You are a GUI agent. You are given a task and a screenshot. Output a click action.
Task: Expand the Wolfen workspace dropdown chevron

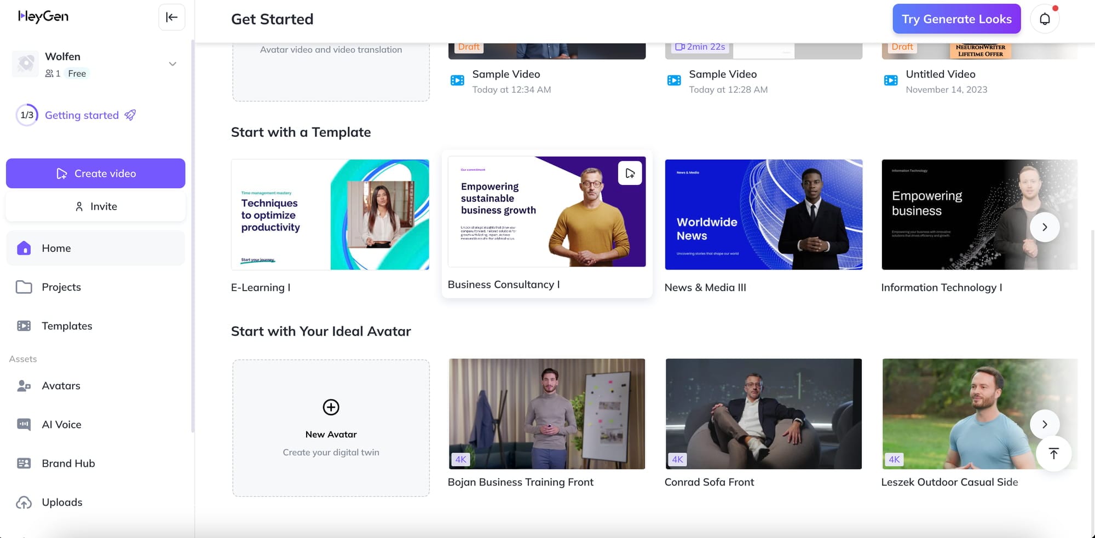172,64
